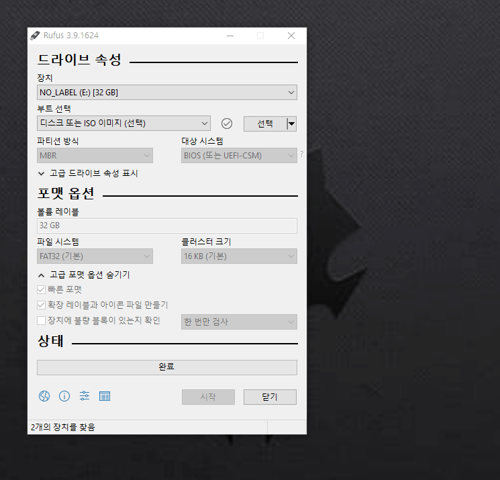Click the 닫기 button
Image resolution: width=500 pixels, height=480 pixels.
(x=270, y=397)
